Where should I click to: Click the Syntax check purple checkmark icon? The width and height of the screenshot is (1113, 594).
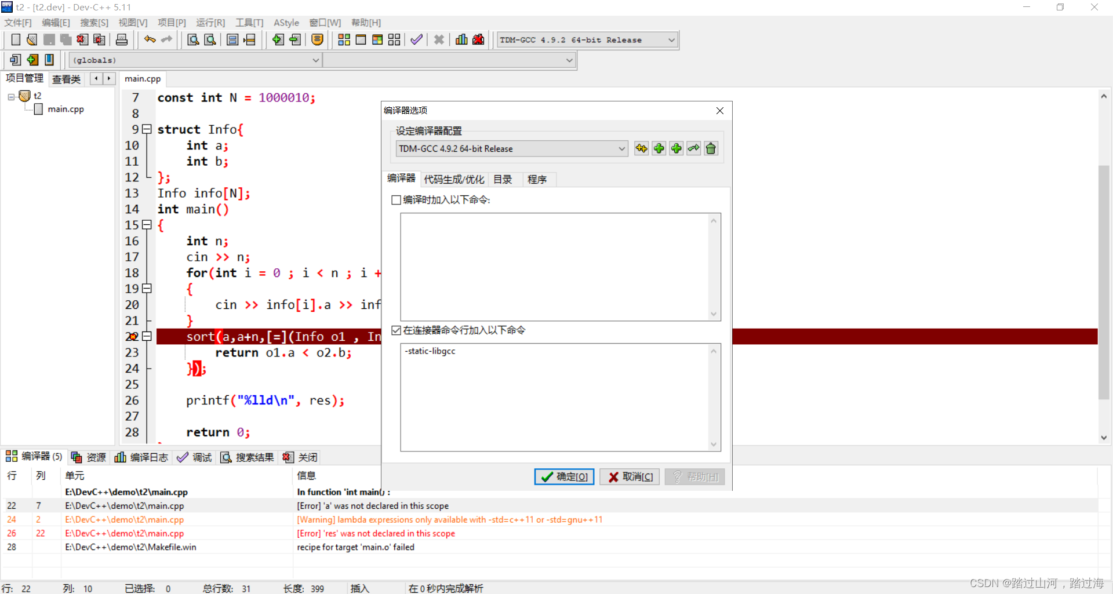click(x=416, y=39)
